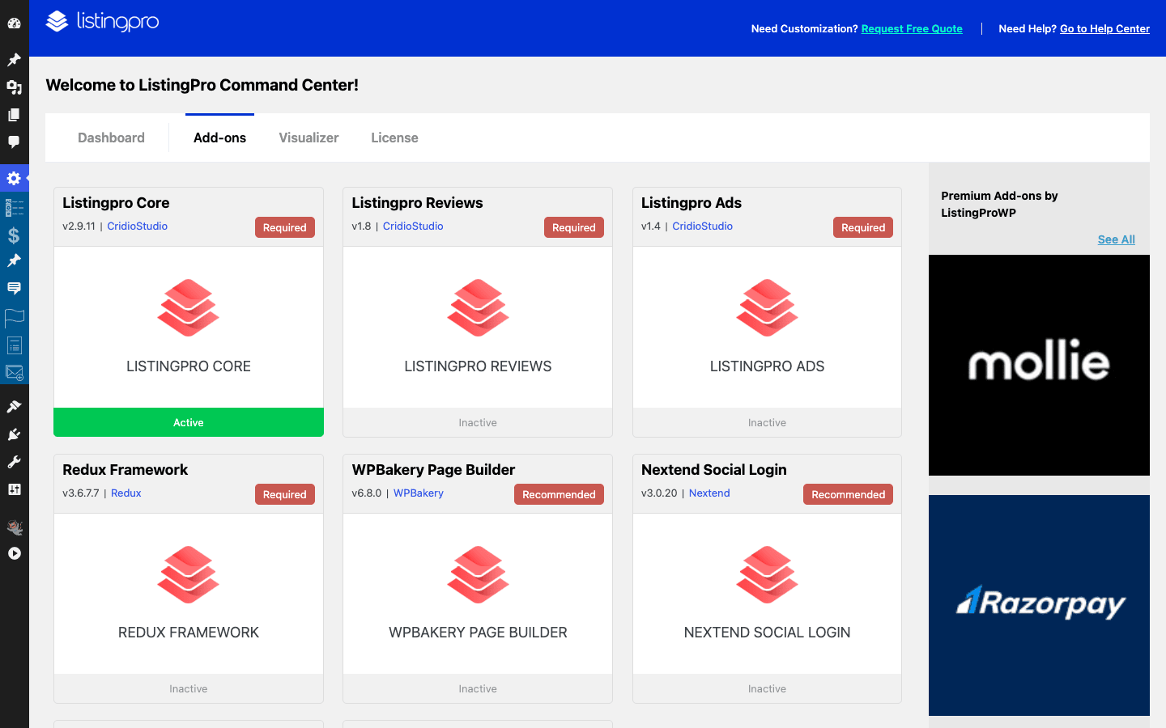Open the dollar sign pricing icon
Image resolution: width=1166 pixels, height=728 pixels.
click(x=14, y=235)
